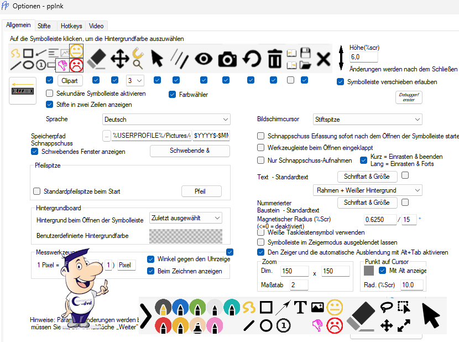The height and width of the screenshot is (342, 459).
Task: Switch to the Hotkeys tab
Action: [71, 26]
